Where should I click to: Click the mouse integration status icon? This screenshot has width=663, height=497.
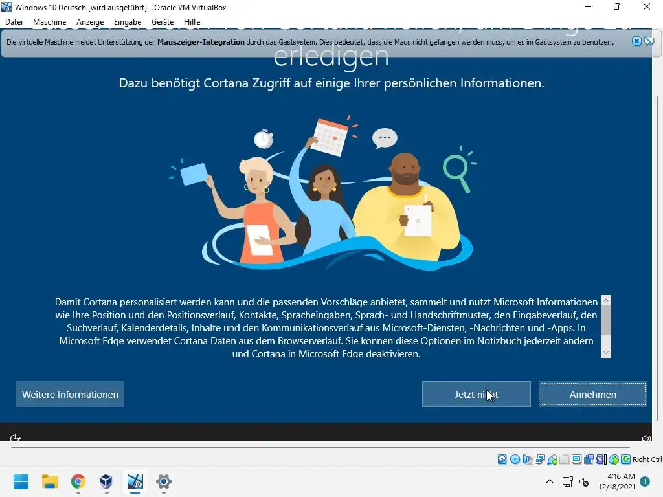click(x=614, y=459)
